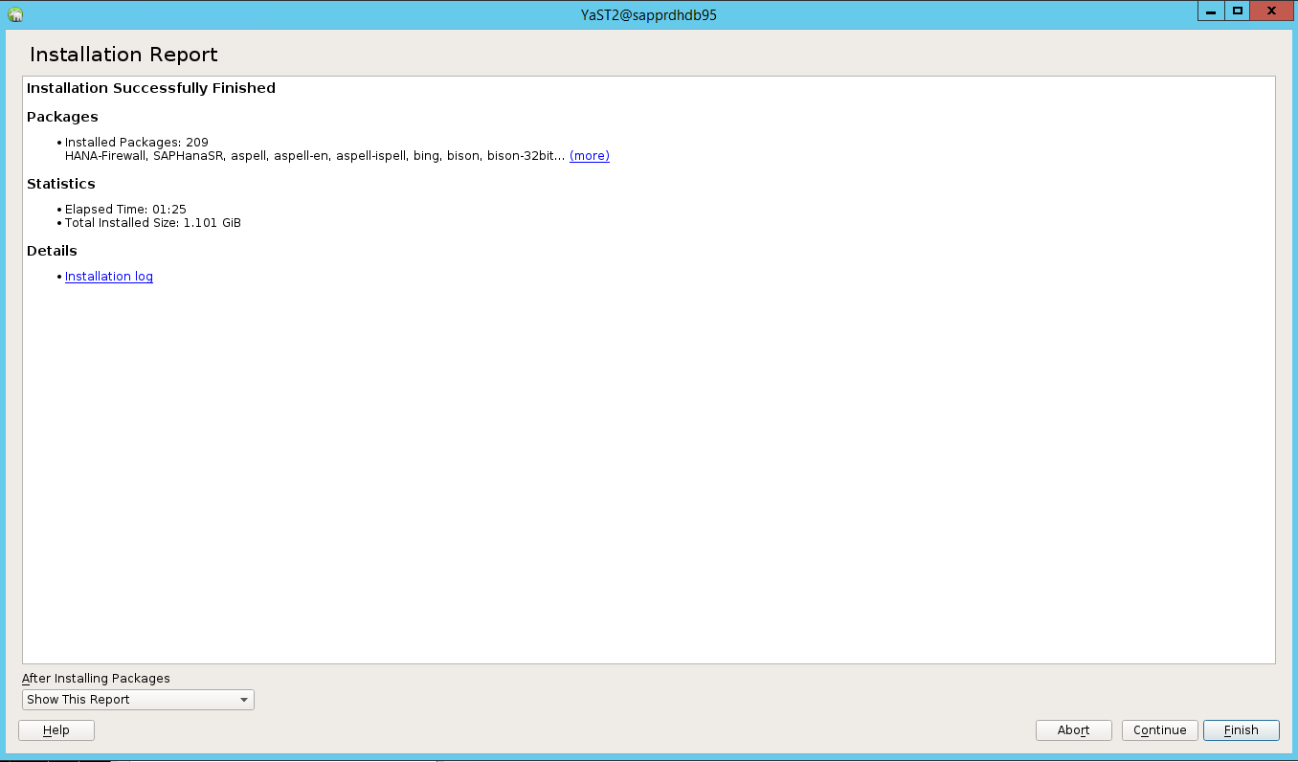Open Help for the Installation Report
The width and height of the screenshot is (1298, 762).
pyautogui.click(x=56, y=729)
